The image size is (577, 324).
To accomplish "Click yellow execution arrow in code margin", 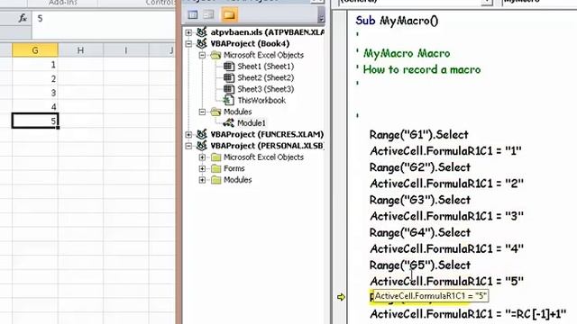I will coord(341,297).
